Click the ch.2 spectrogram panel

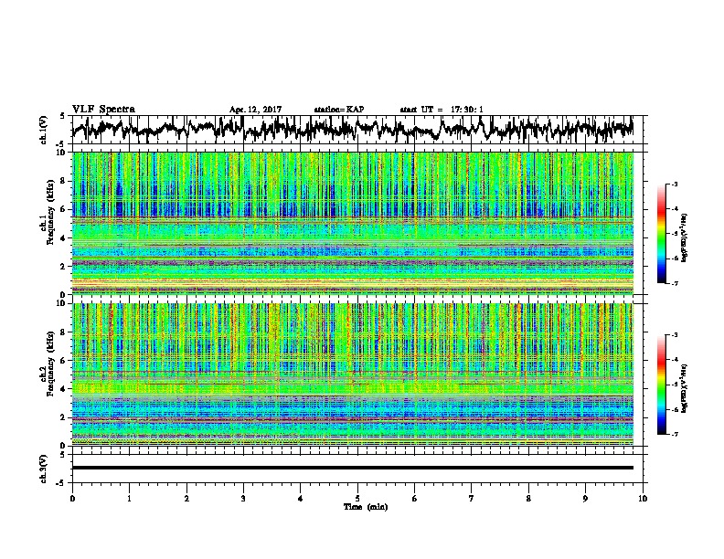click(352, 374)
